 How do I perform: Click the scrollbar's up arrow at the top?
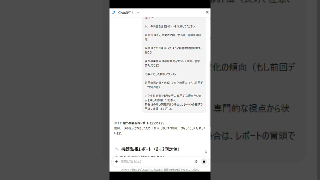pos(210,18)
